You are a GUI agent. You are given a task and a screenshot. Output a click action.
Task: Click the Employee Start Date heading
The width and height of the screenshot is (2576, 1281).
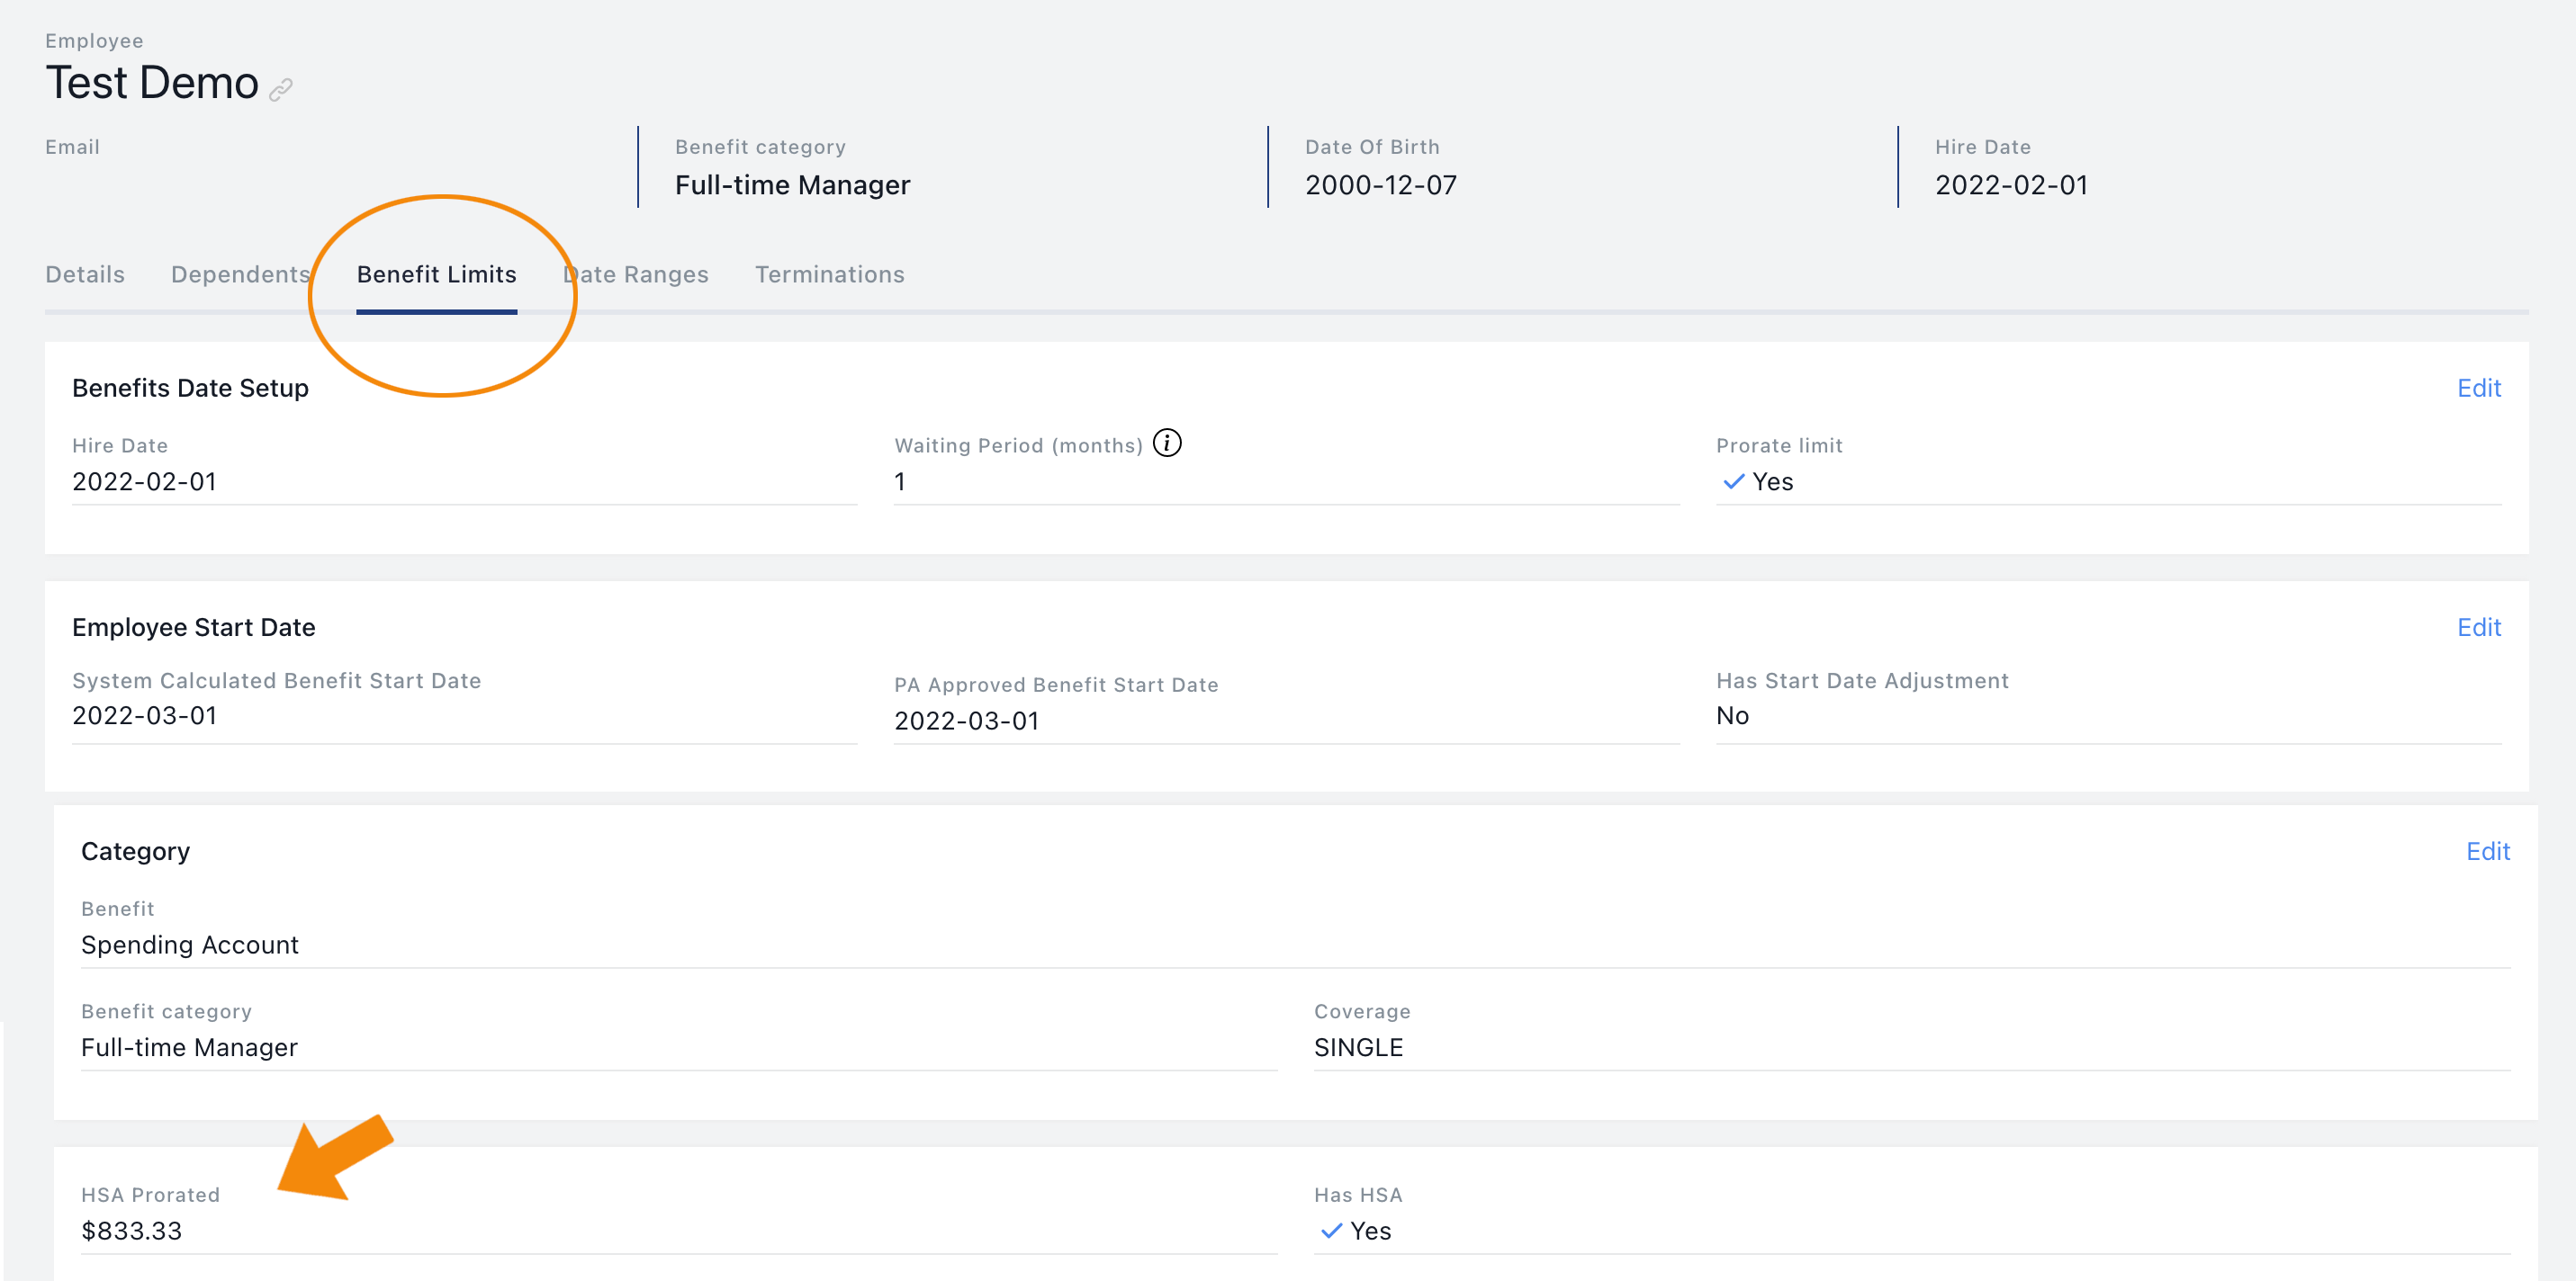[x=194, y=628]
